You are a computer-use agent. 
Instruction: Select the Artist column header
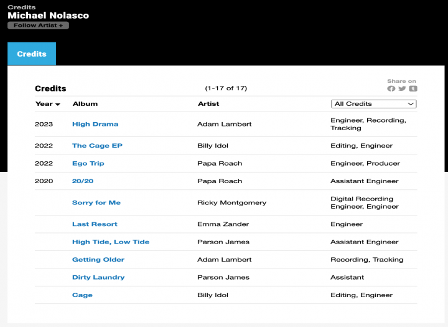pos(208,104)
